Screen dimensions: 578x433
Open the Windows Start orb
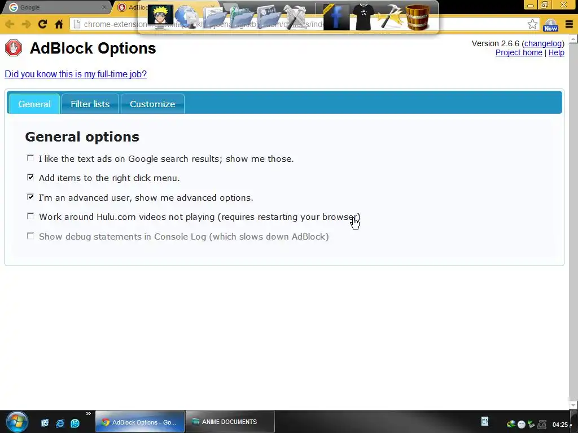coord(17,422)
